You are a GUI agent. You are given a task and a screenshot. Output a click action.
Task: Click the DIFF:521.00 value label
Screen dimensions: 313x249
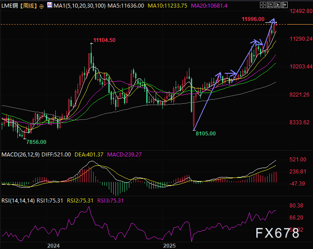(x=57, y=154)
